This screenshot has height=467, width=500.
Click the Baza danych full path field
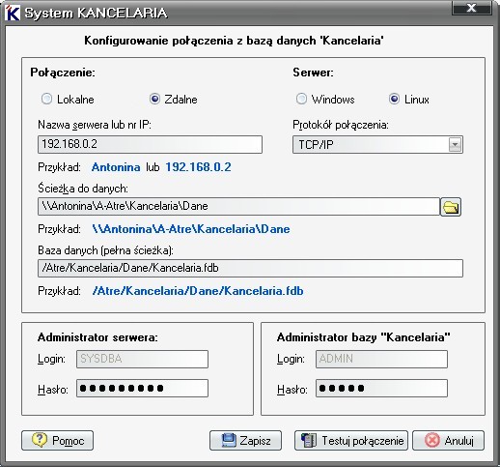250,268
